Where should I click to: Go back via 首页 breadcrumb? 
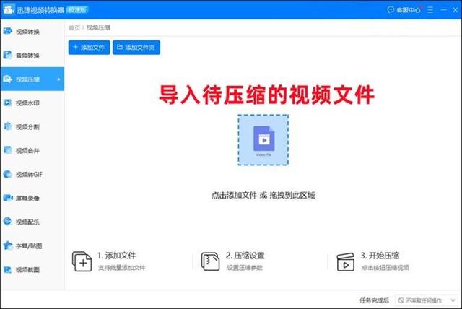pyautogui.click(x=74, y=27)
